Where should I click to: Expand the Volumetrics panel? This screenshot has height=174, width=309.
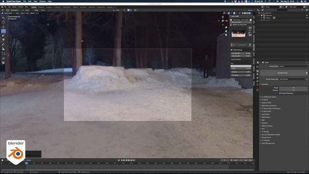tap(266, 114)
